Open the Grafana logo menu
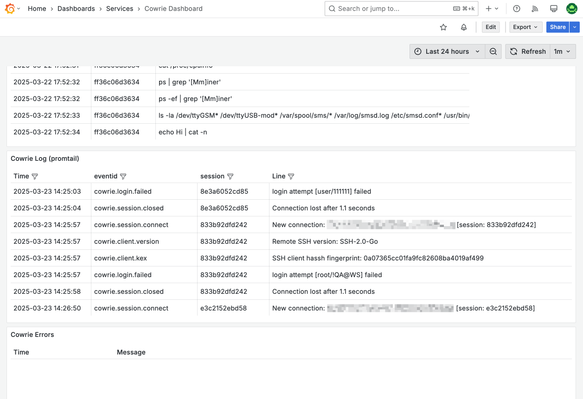The image size is (583, 399). pos(10,8)
